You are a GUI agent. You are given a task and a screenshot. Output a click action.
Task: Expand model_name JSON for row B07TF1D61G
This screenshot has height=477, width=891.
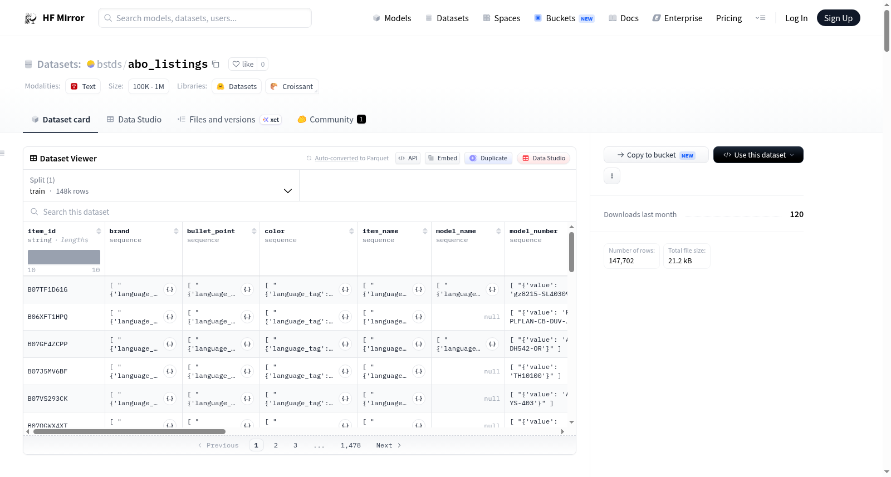click(x=492, y=289)
